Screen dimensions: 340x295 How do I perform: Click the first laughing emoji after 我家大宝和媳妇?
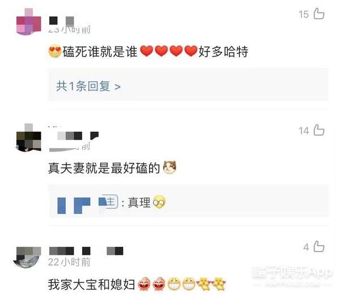pos(144,284)
